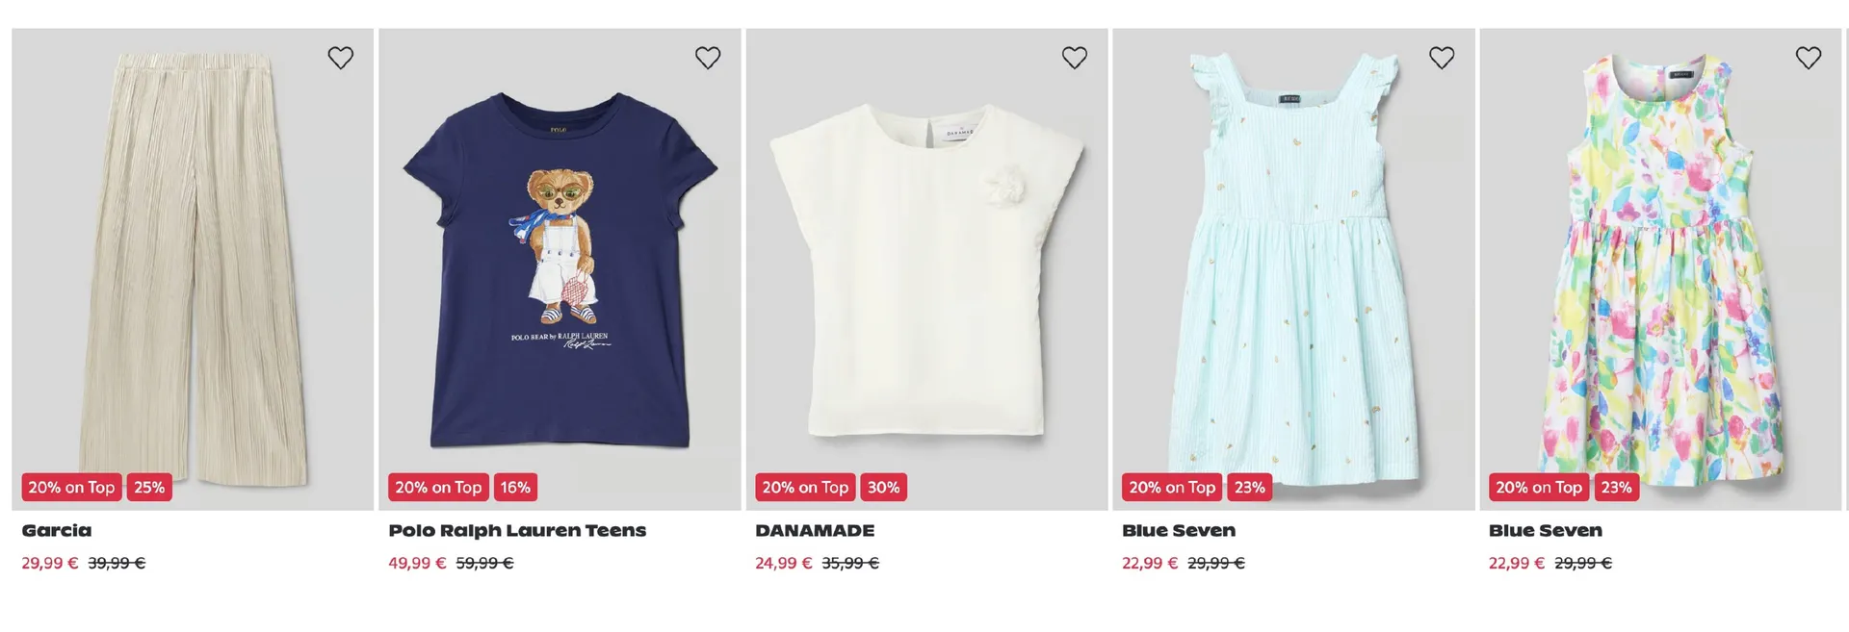Click 20% on Top badge on Garcia trousers
1849x632 pixels.
point(71,488)
